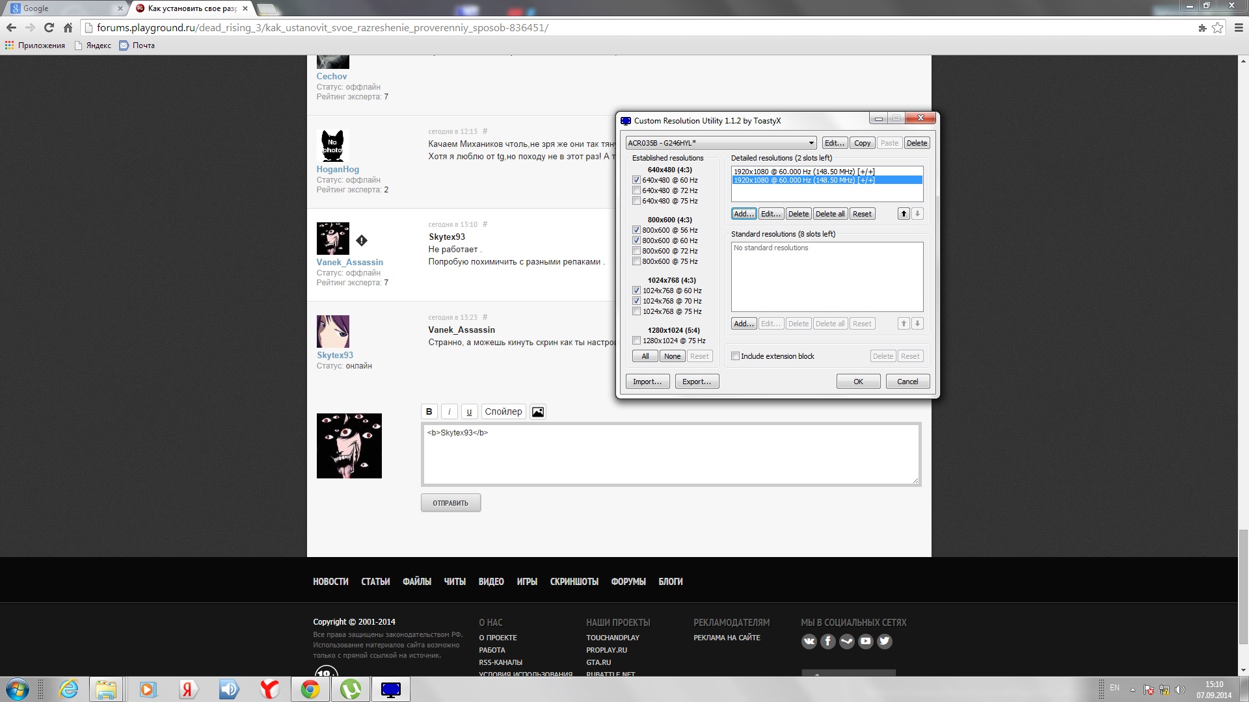Move detailed resolution up with up arrow
1249x702 pixels.
pyautogui.click(x=904, y=214)
